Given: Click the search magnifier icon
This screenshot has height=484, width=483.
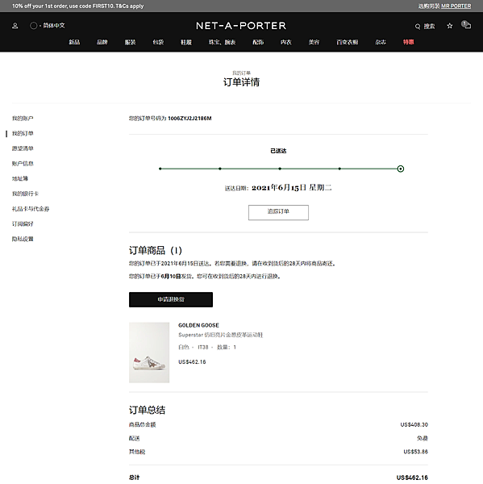Looking at the screenshot, I should pos(418,27).
